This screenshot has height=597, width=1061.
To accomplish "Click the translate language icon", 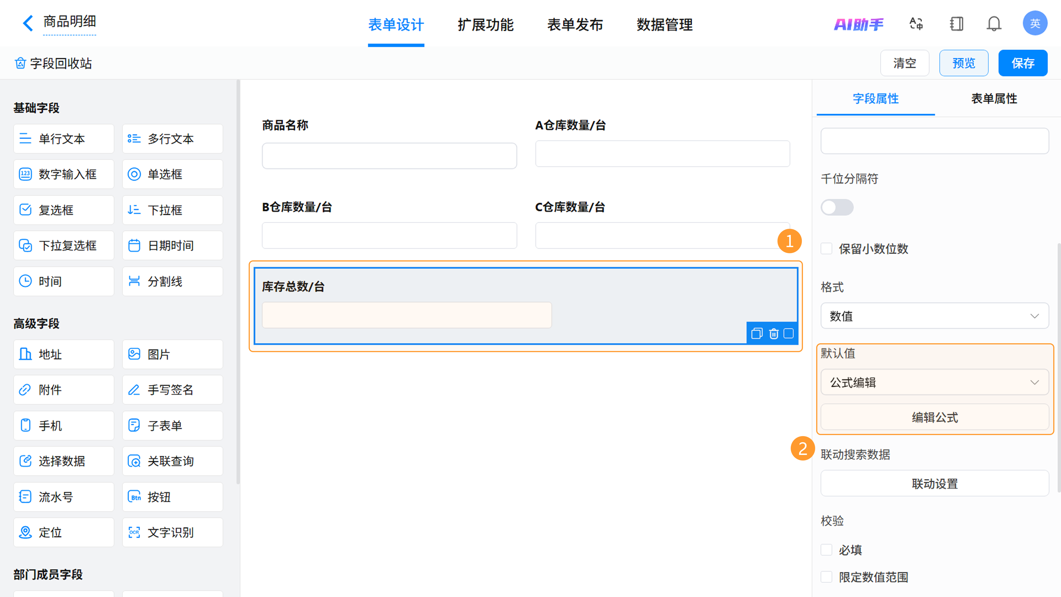I will pos(916,23).
